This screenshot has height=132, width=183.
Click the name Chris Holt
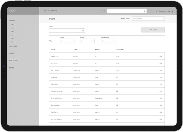click(54, 63)
